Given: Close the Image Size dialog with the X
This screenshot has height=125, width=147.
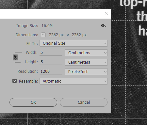Looking at the screenshot, I should tap(106, 13).
